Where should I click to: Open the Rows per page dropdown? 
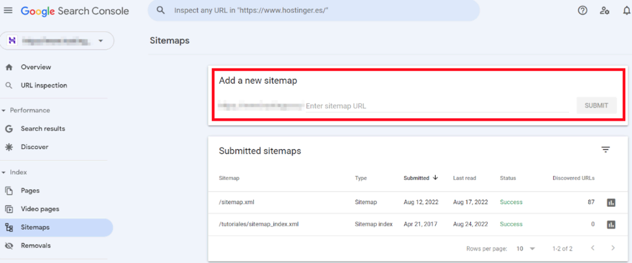pyautogui.click(x=526, y=248)
